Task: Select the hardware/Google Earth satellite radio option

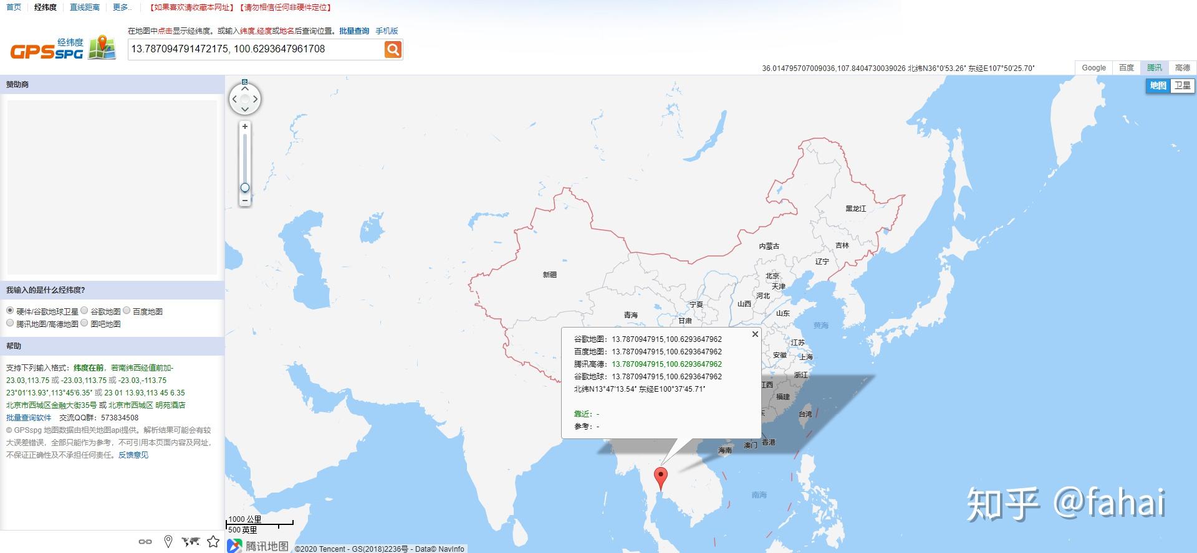Action: click(x=10, y=310)
